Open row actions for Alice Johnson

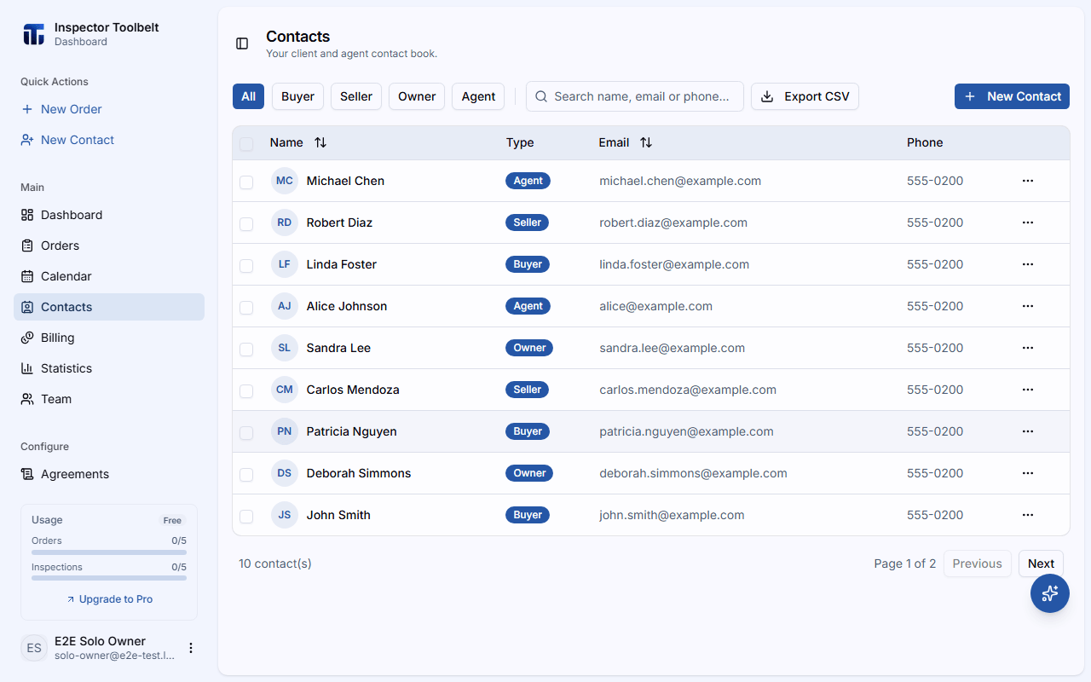coord(1028,306)
